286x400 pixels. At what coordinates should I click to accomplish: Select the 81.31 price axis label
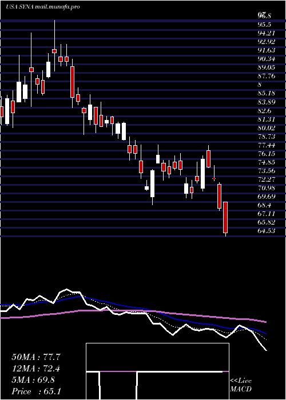point(267,119)
